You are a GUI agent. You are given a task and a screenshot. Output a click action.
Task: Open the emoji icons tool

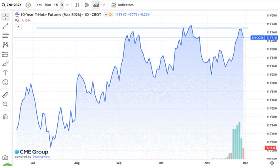click(5, 82)
